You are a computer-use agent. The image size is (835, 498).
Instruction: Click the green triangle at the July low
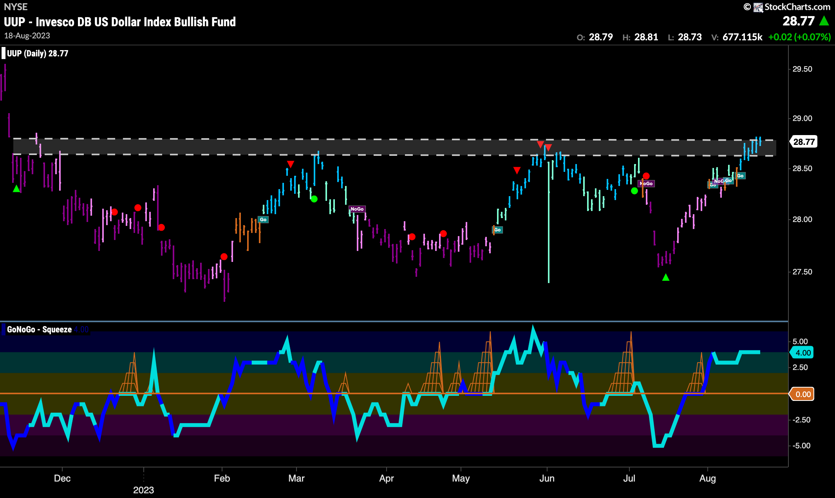point(666,278)
